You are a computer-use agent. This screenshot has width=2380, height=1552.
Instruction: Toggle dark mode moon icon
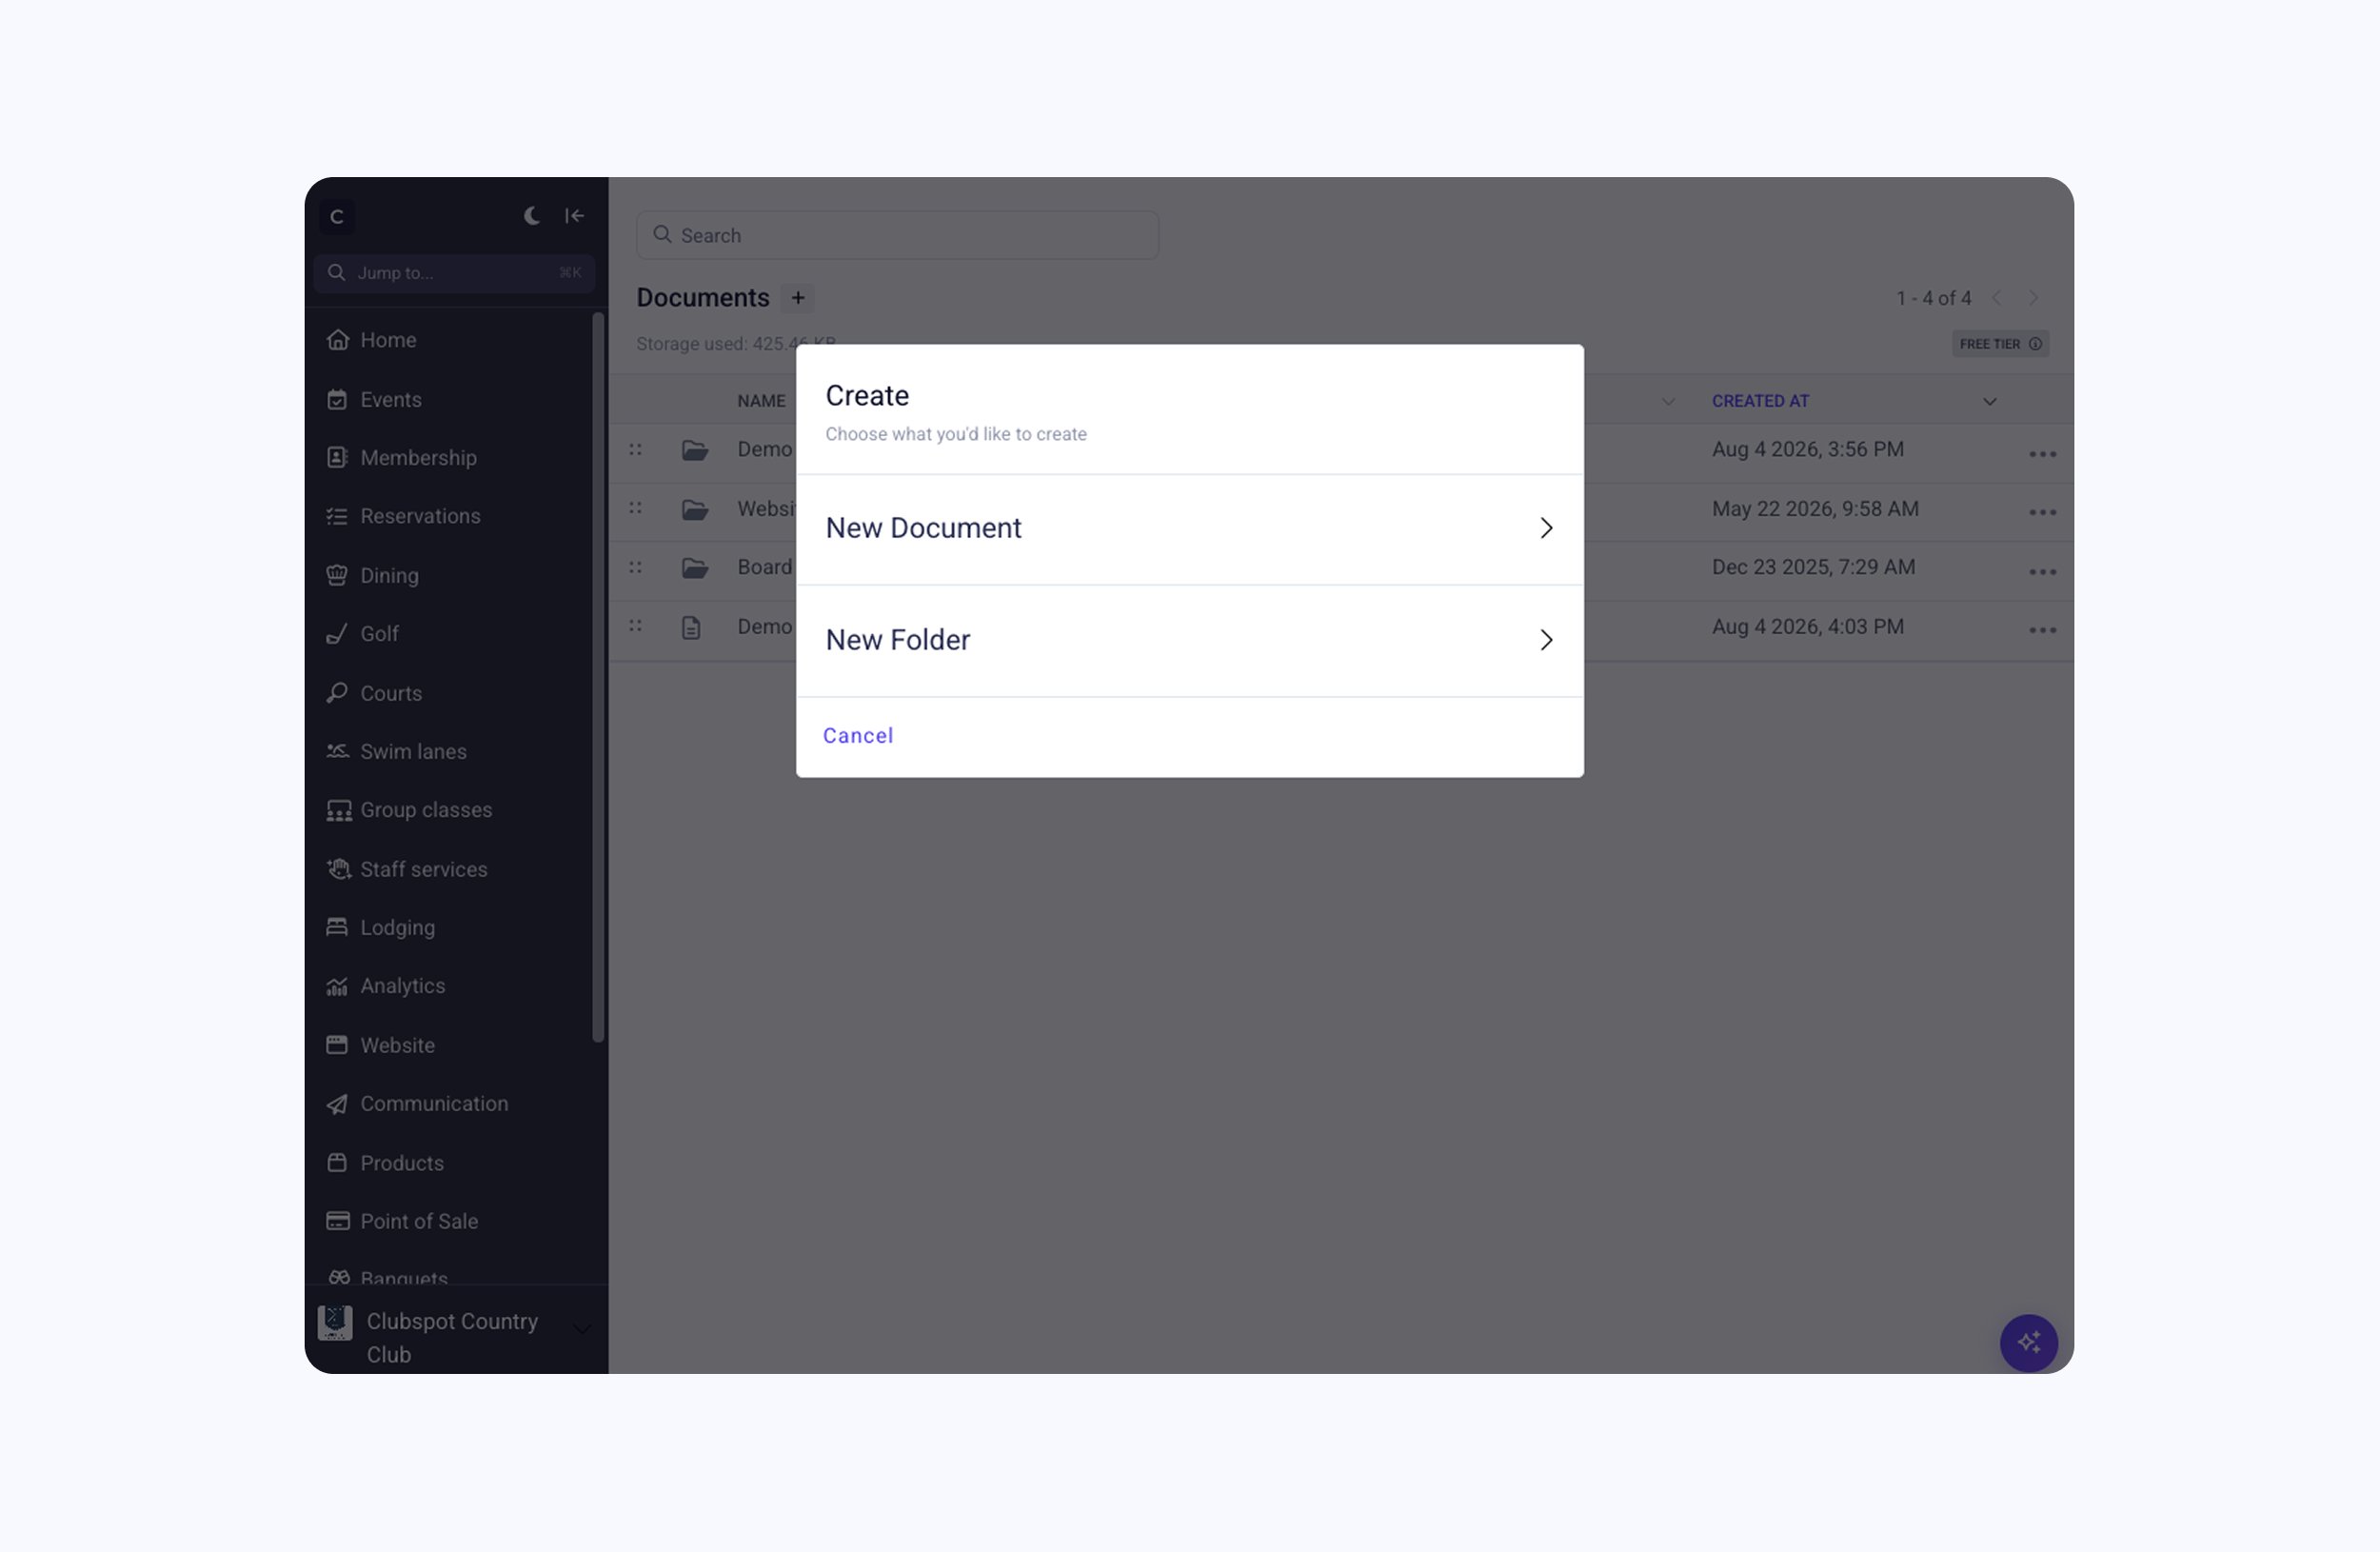coord(532,216)
